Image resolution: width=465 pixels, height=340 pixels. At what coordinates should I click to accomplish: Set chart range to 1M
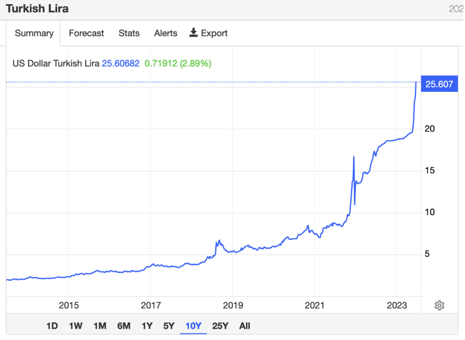coord(99,325)
